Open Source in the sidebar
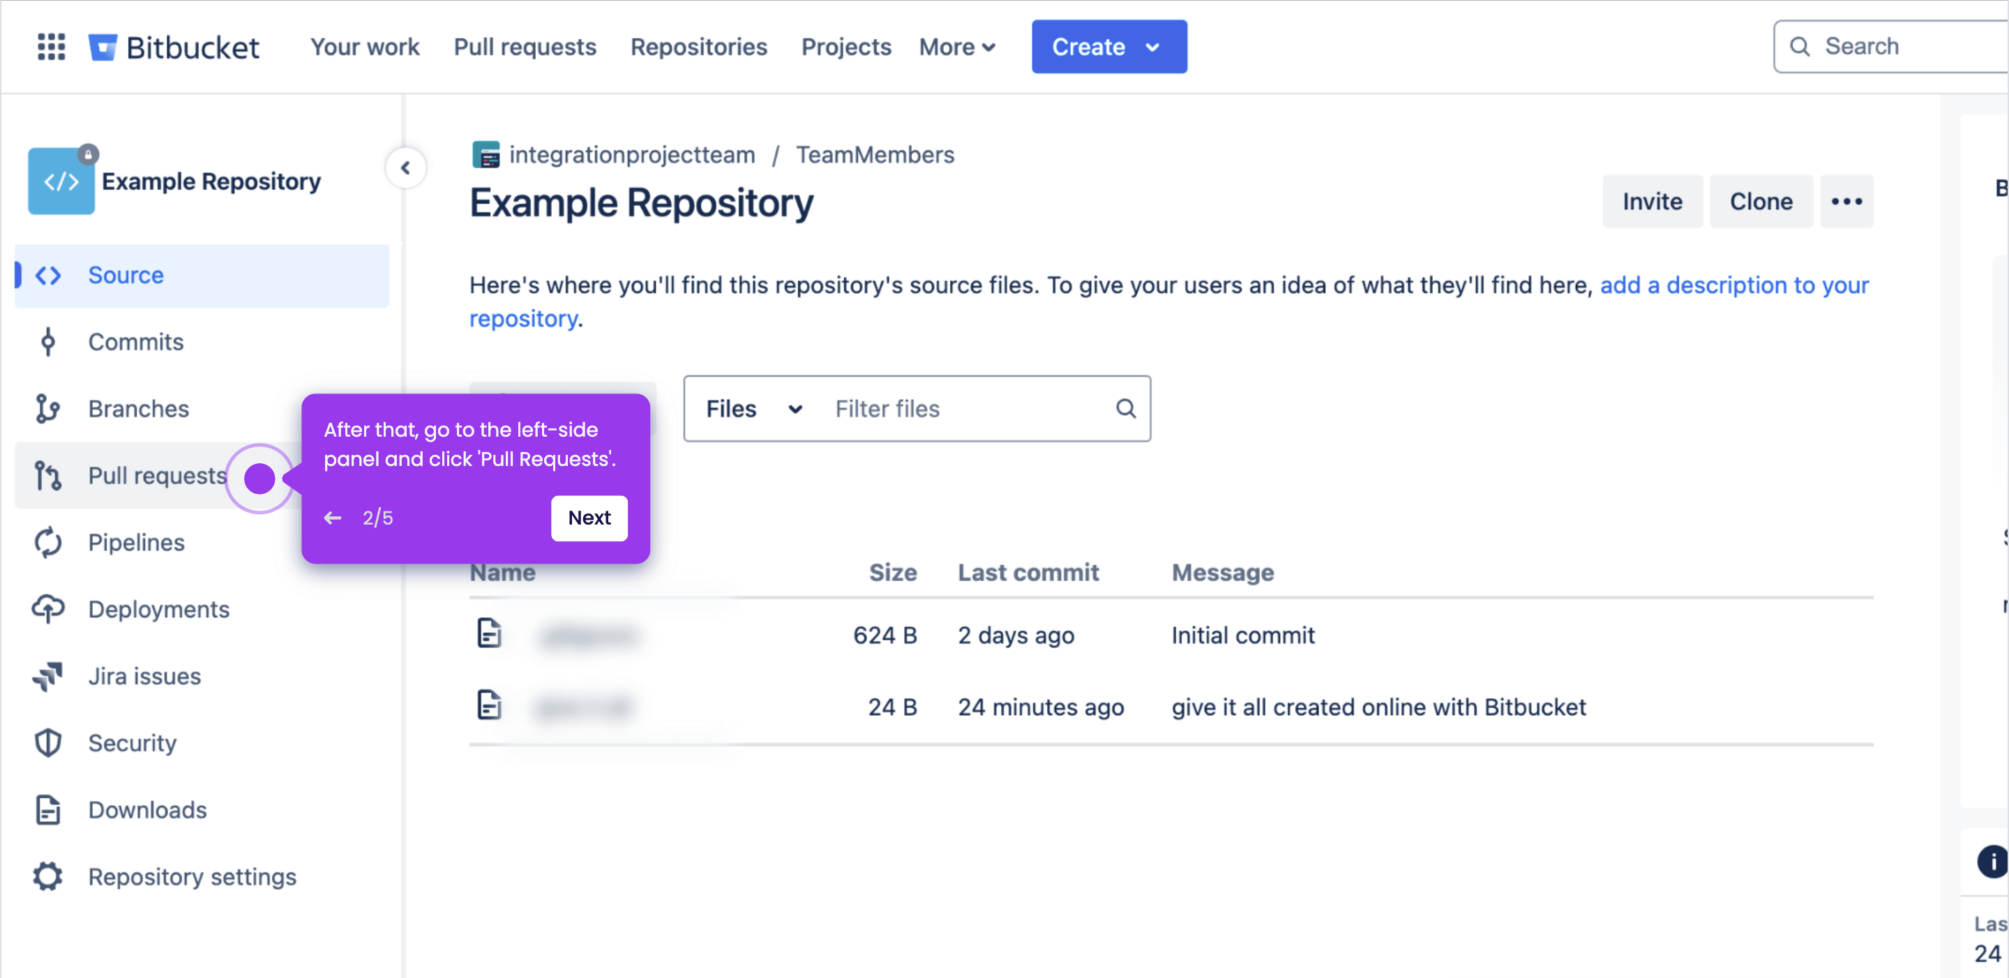 point(201,276)
